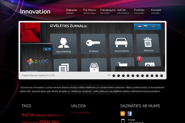
Task: Select the Atslēgas key journal tile
Action: point(93,44)
